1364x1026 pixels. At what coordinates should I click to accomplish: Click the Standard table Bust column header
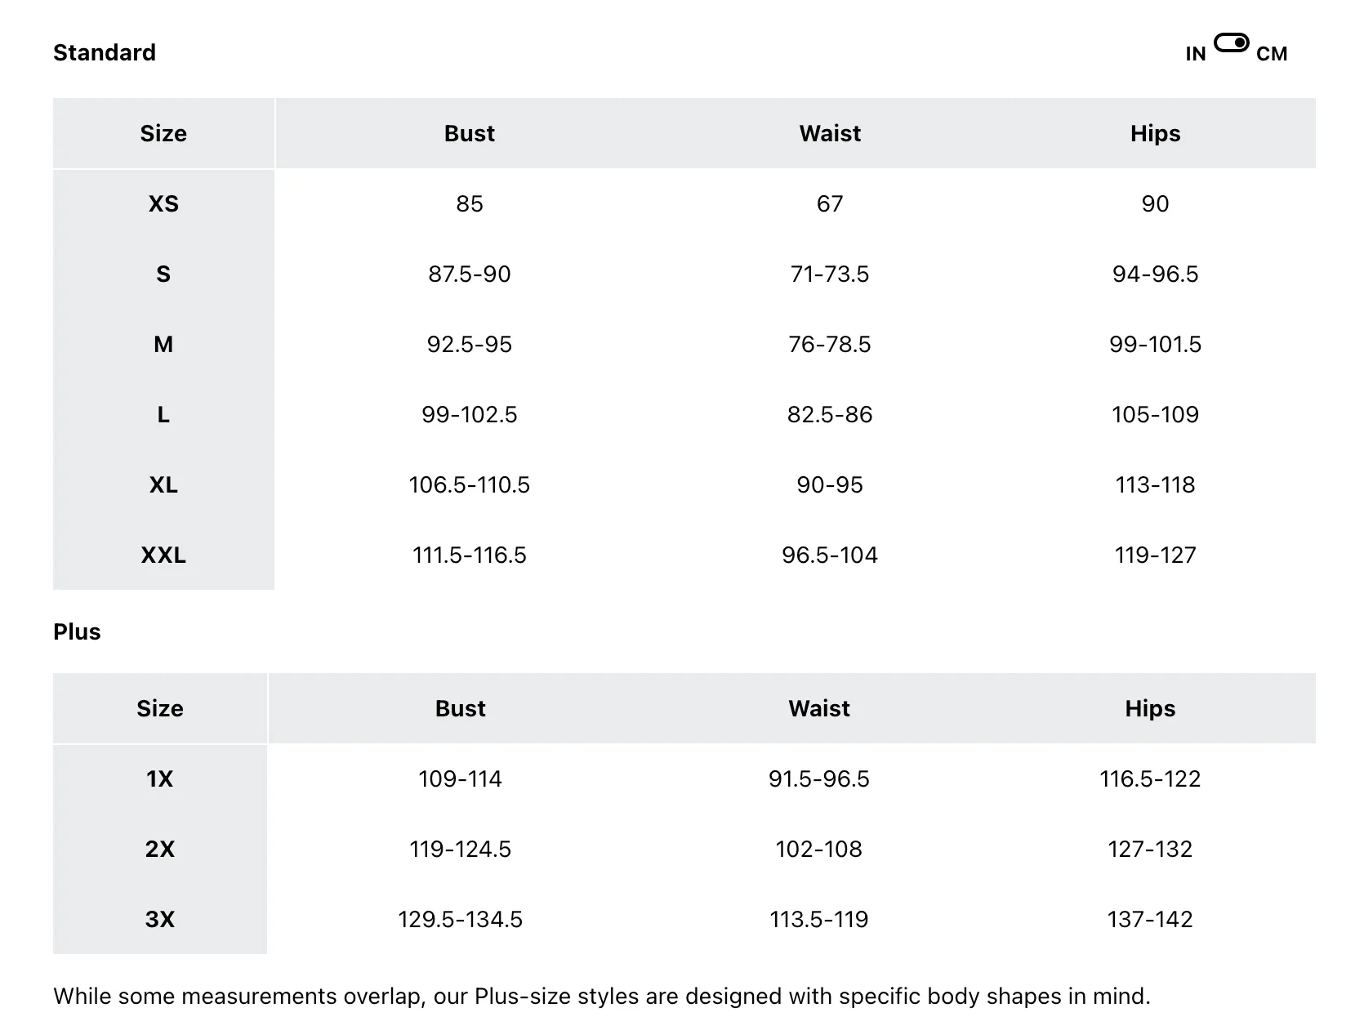pyautogui.click(x=470, y=133)
